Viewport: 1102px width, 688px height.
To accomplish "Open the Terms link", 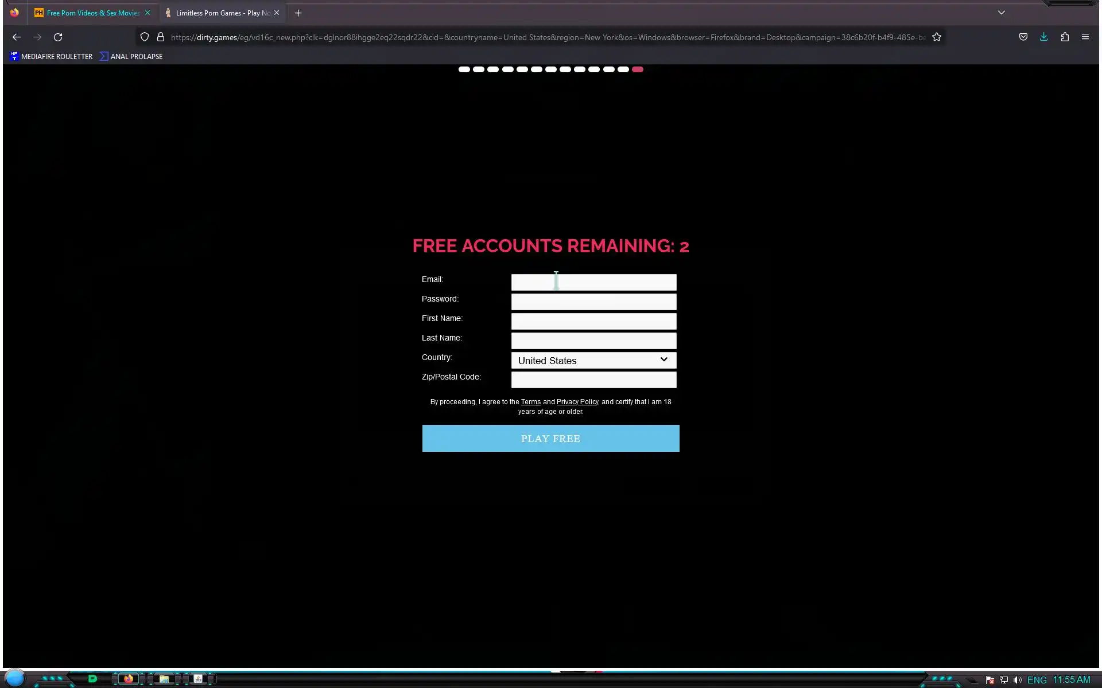I will (x=530, y=402).
